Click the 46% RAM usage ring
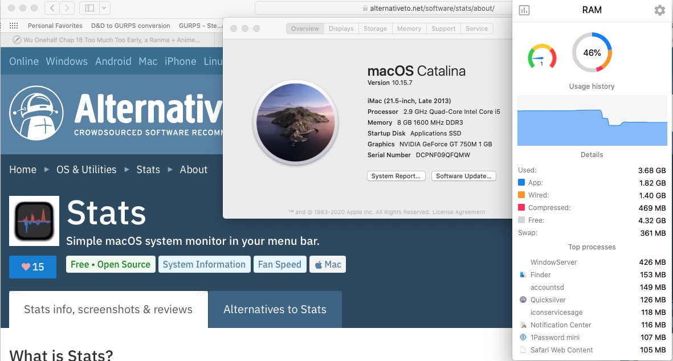This screenshot has height=361, width=673. [592, 53]
